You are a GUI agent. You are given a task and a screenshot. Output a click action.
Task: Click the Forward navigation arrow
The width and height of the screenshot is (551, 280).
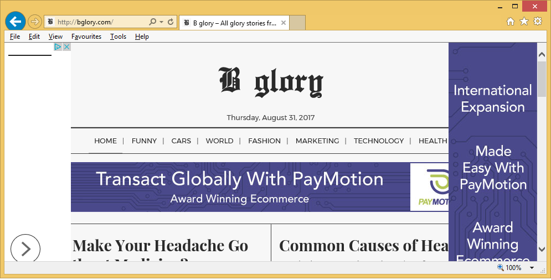(35, 22)
